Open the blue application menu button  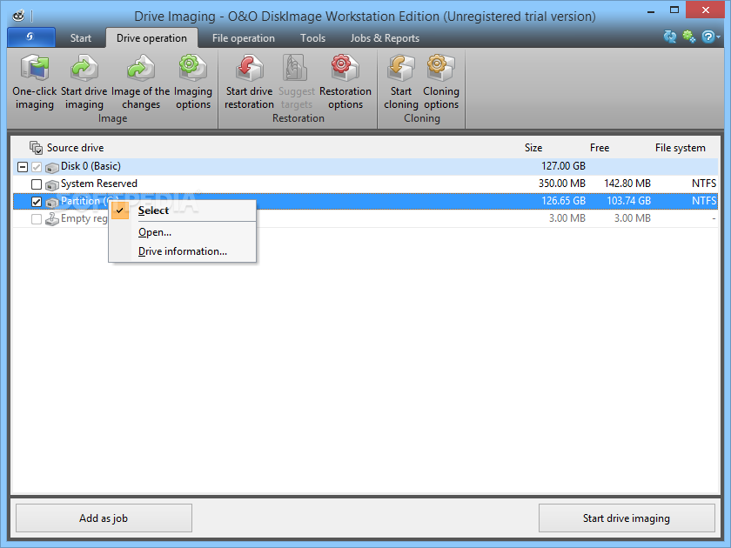30,37
